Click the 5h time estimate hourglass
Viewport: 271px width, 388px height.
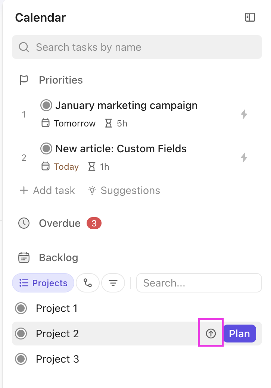(109, 123)
